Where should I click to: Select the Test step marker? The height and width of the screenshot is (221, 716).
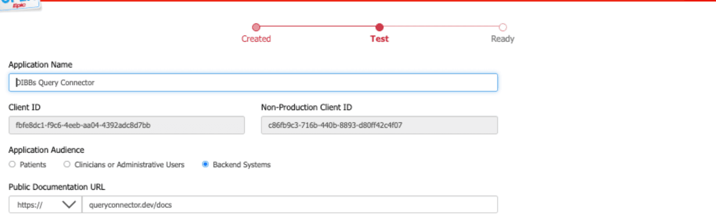(380, 27)
